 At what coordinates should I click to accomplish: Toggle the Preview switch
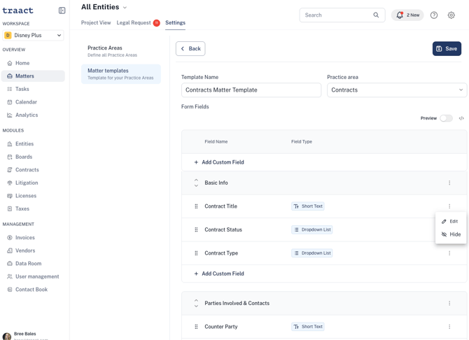coord(446,118)
